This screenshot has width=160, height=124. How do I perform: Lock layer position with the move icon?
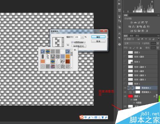coord(137,48)
